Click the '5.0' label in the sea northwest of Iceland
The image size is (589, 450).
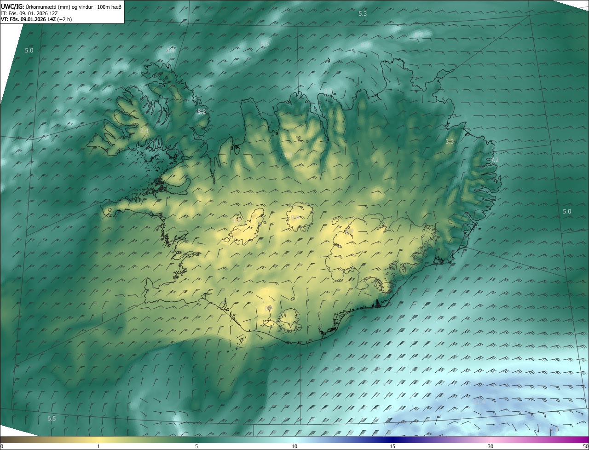coord(29,50)
